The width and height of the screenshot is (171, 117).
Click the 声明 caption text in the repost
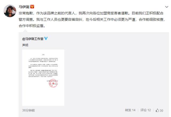[25, 45]
